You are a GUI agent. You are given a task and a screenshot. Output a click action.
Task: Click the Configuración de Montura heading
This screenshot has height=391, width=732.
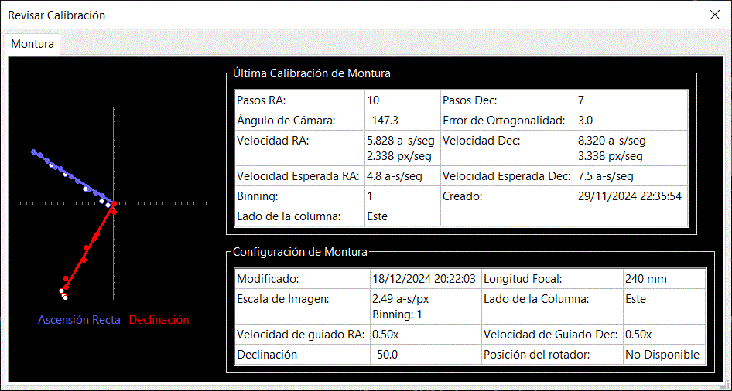300,252
